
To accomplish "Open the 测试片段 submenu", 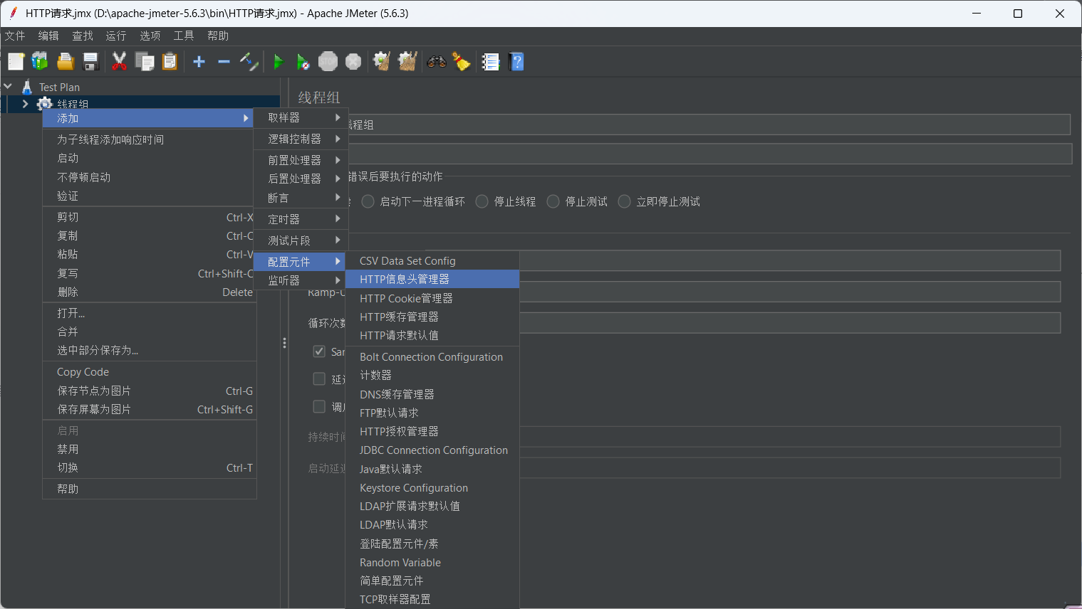I will click(301, 240).
